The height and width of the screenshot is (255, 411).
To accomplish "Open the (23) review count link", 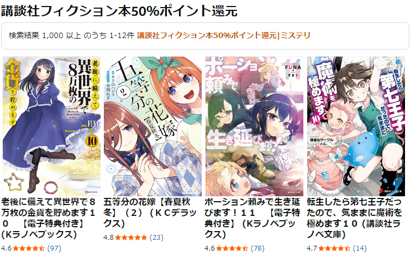I will 157,238.
